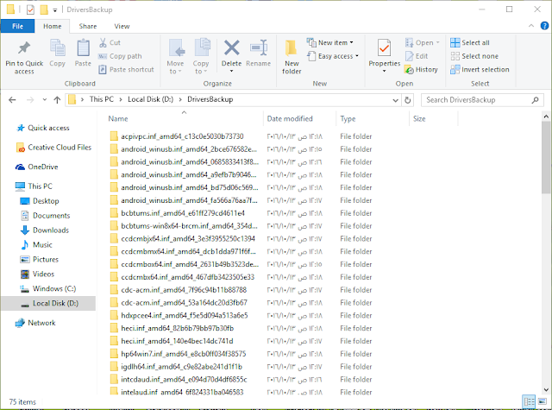Click the Edit command in Open group
Viewport: 552px width, 410px height.
click(417, 56)
